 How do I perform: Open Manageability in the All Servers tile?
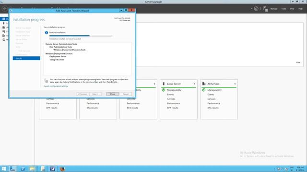coord(214,90)
